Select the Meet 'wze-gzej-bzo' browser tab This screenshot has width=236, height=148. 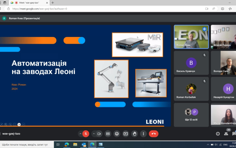(29, 3)
